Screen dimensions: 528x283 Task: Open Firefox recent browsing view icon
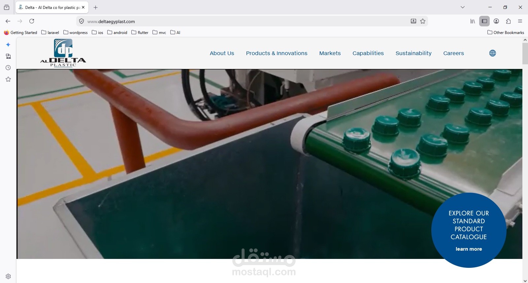[x=7, y=7]
